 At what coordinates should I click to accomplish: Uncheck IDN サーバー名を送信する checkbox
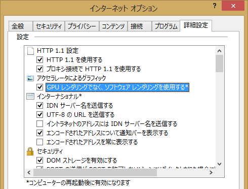click(39, 105)
